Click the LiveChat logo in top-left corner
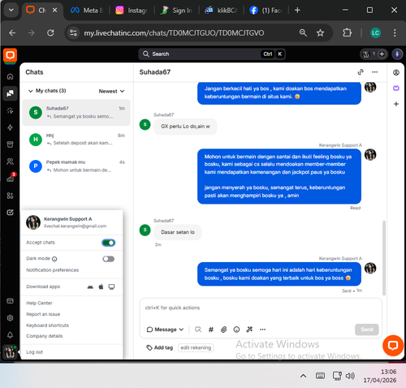 tap(11, 55)
